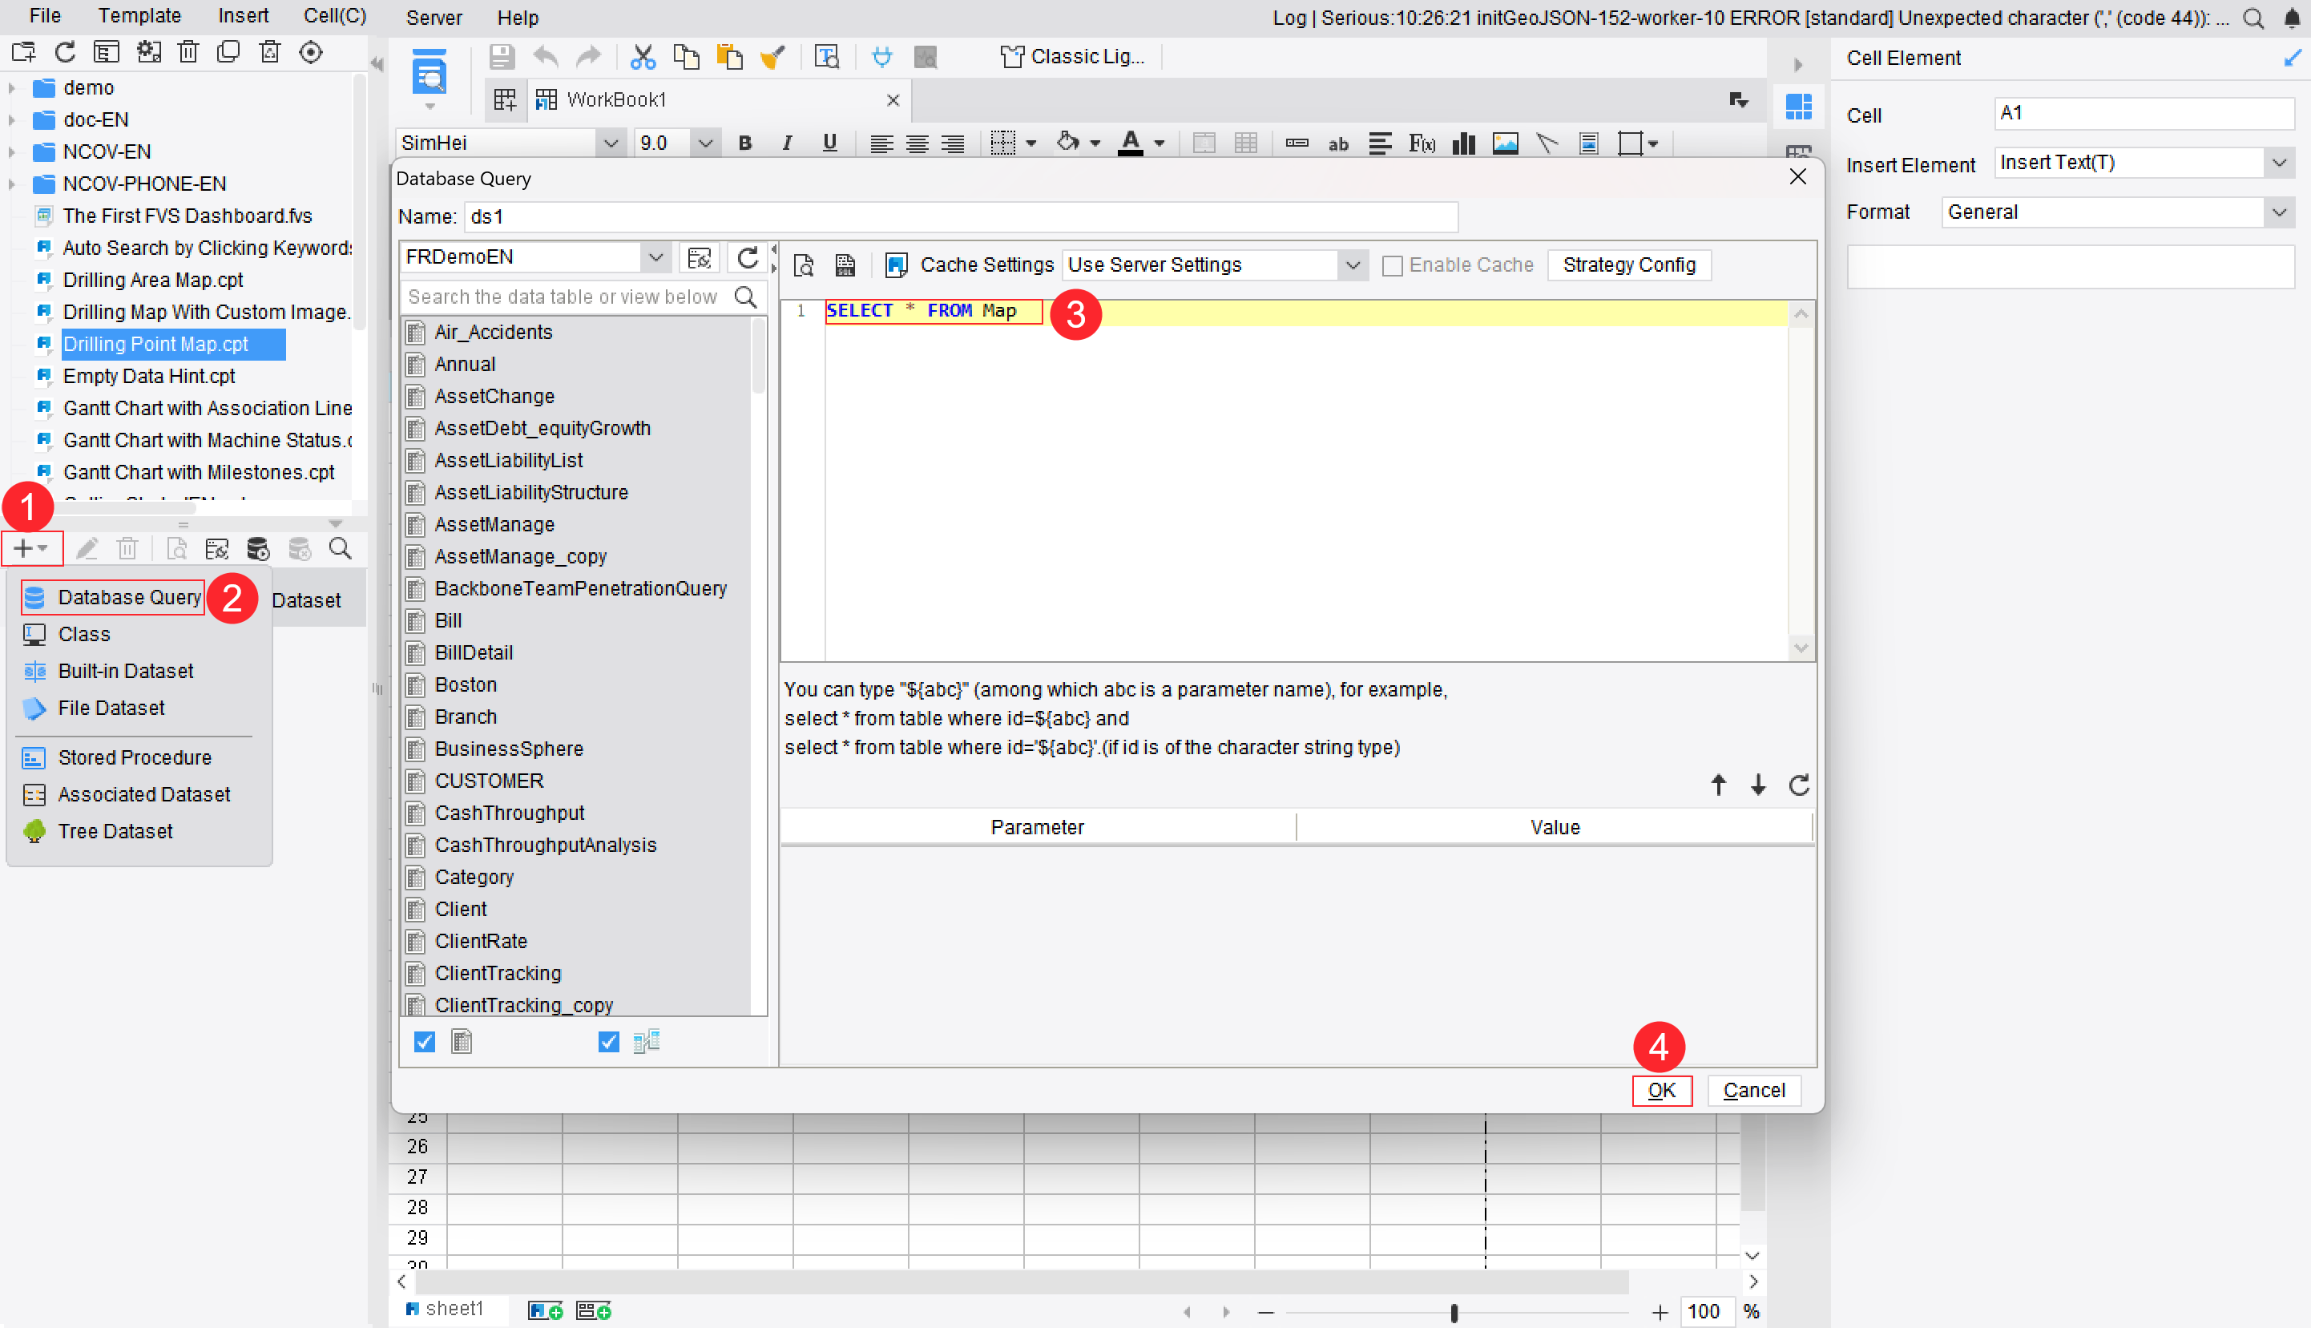Click the Underline formatting button
This screenshot has height=1328, width=2311.
tap(829, 143)
